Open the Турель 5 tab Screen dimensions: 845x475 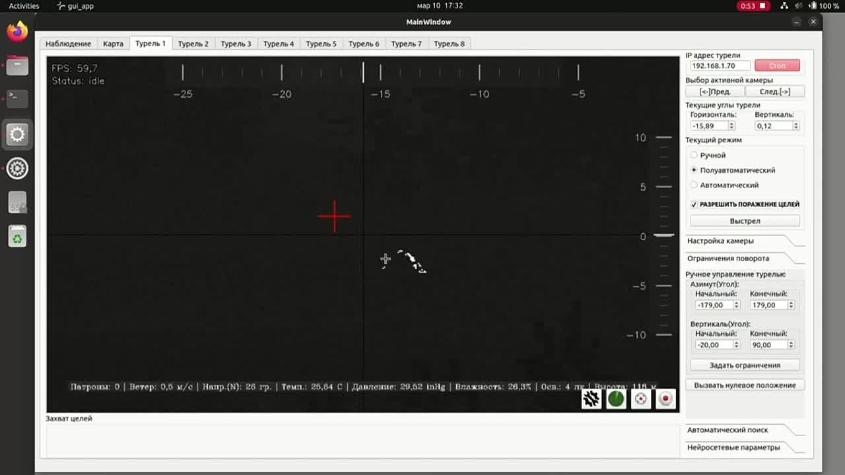[321, 44]
